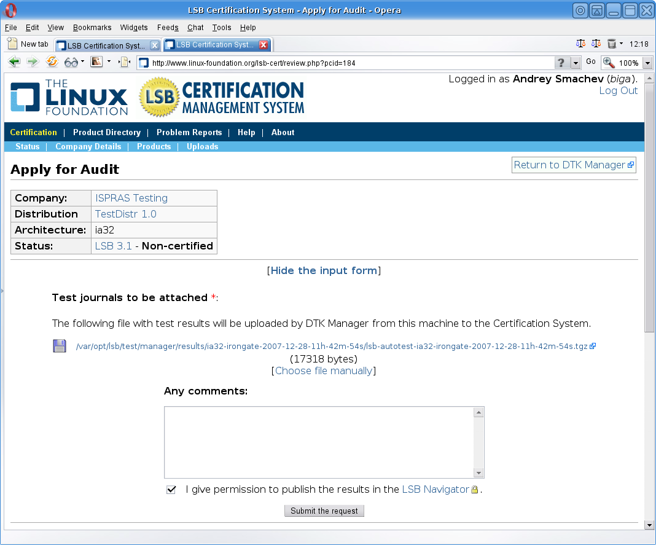This screenshot has width=656, height=545.
Task: Go to the Status sub-navigation item
Action: 28,146
